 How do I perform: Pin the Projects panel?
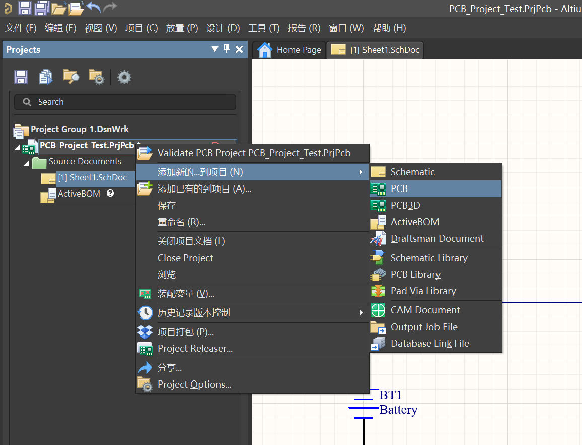click(x=227, y=49)
